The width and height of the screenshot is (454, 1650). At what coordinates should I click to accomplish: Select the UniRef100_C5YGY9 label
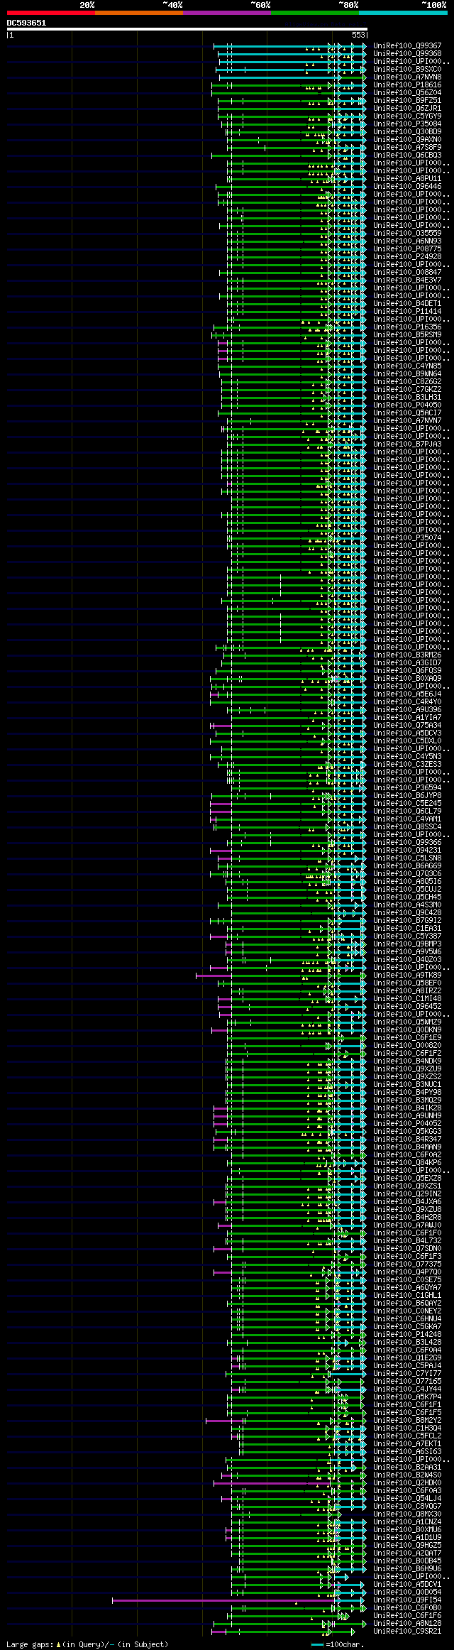(407, 116)
